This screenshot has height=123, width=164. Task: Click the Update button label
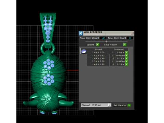point(91,45)
